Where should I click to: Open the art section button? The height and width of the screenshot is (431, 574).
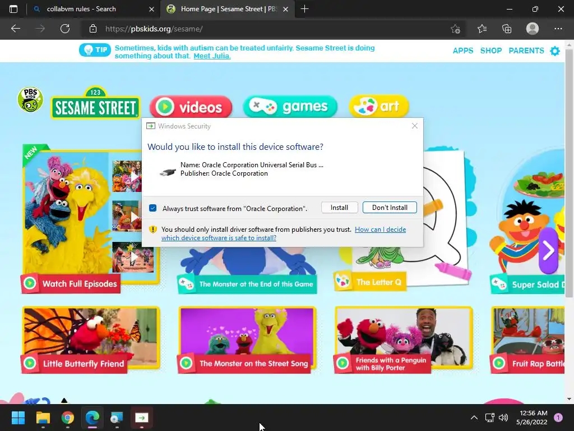point(379,106)
